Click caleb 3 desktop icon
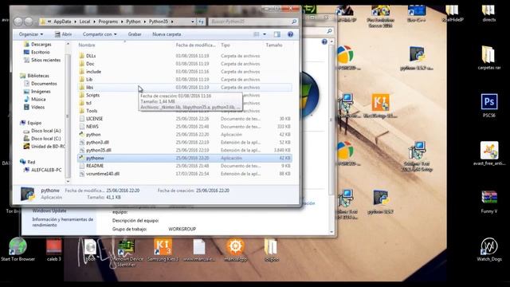Screen dimensions: 510x287 [x=53, y=250]
